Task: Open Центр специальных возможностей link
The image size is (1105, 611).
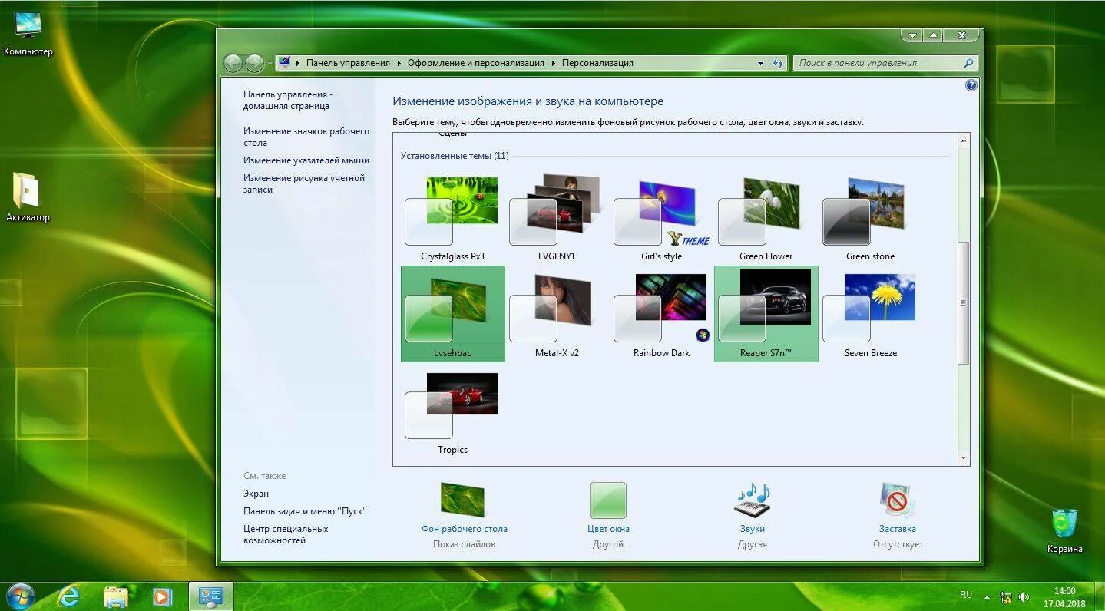Action: (x=286, y=534)
